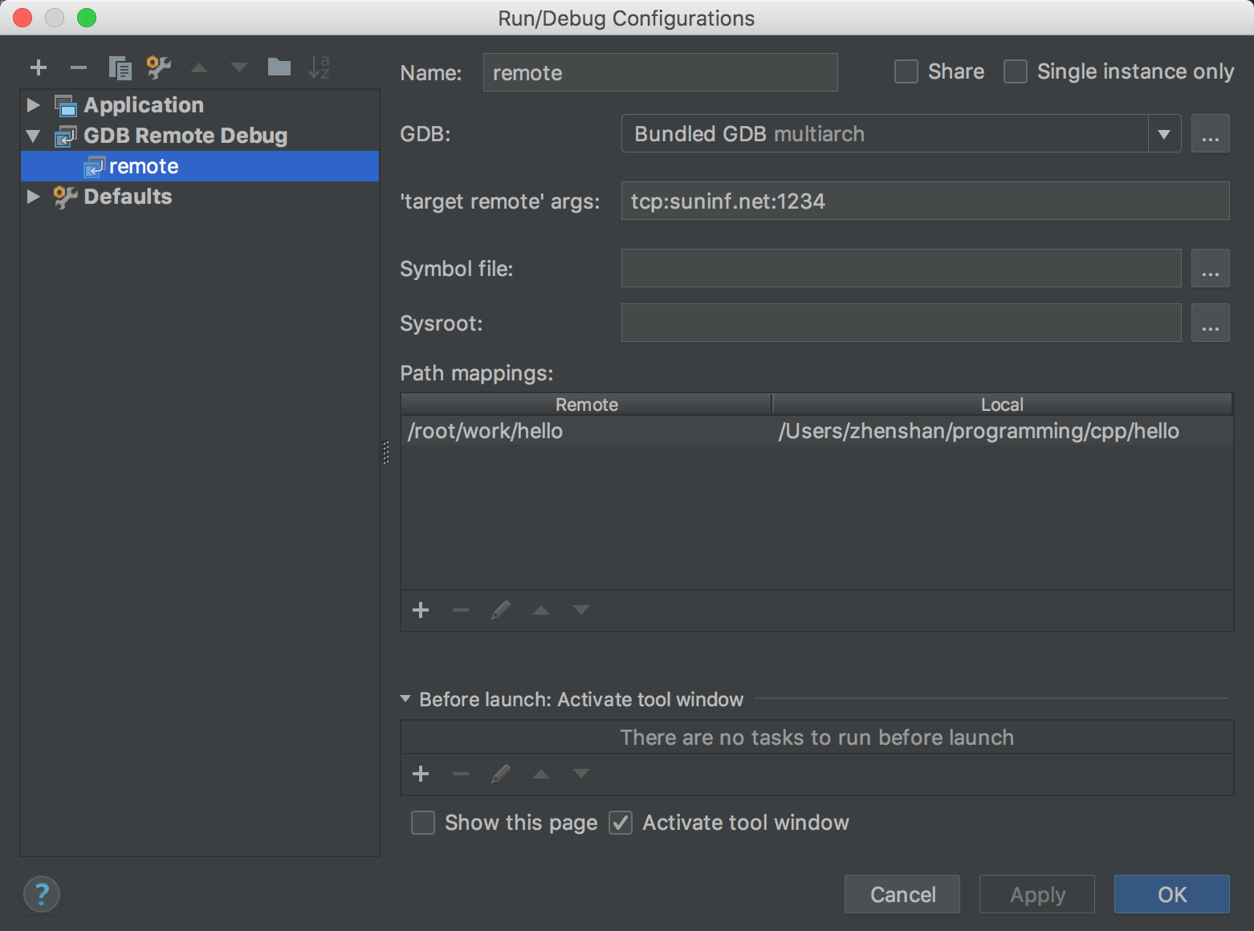Click the Symbol file input field
The image size is (1254, 931).
902,268
